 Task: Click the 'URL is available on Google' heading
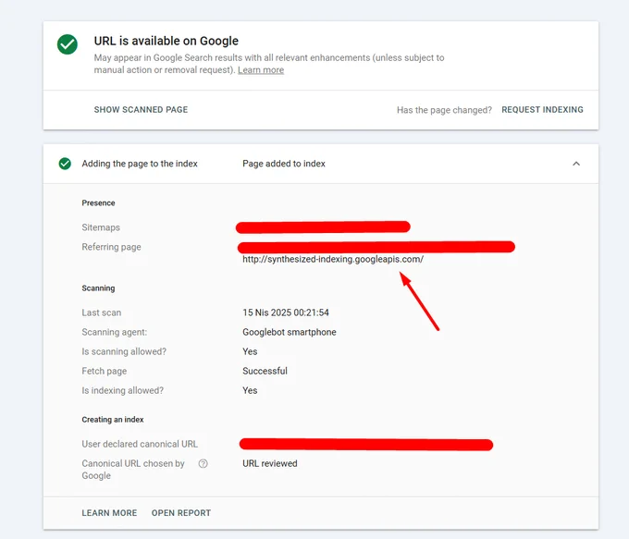point(166,41)
